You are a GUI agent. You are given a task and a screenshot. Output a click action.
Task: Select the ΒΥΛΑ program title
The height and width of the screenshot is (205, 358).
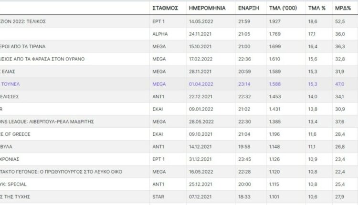pos(6,147)
